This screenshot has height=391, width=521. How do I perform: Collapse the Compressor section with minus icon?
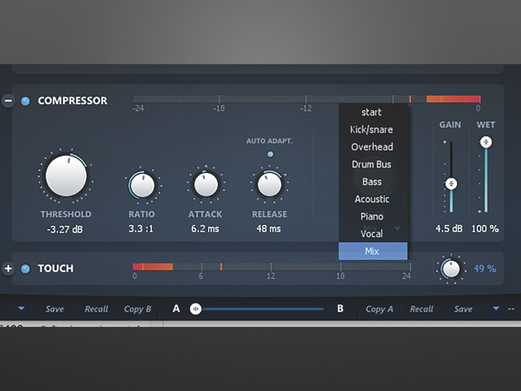click(x=8, y=101)
